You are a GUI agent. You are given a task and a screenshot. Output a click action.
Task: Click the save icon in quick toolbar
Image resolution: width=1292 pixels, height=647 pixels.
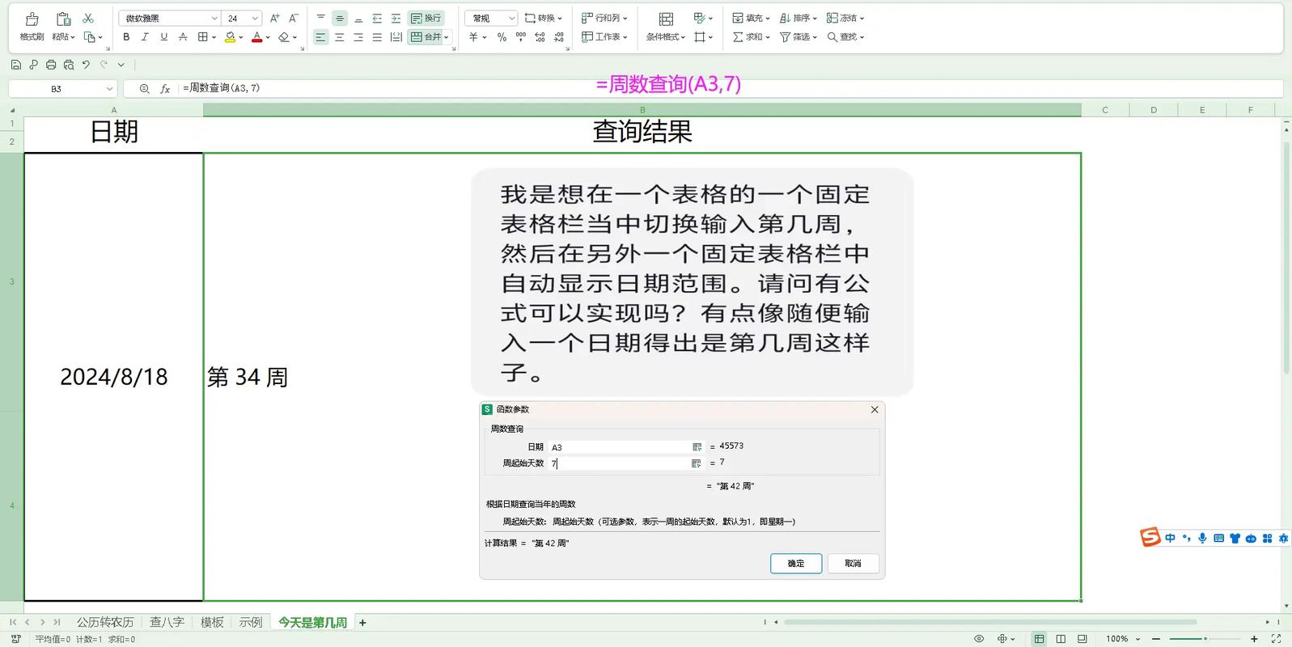(15, 65)
